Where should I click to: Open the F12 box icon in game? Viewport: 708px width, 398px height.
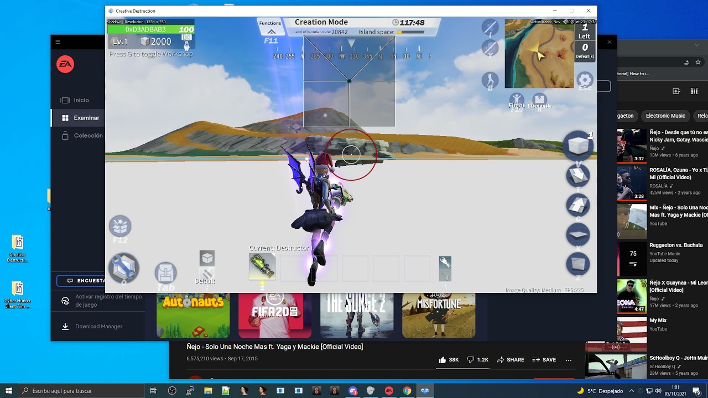pos(120,226)
